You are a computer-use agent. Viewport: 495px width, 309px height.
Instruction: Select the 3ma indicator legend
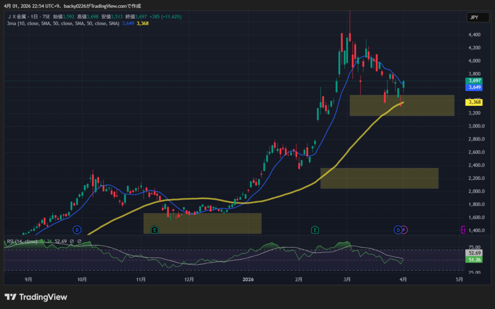[63, 23]
